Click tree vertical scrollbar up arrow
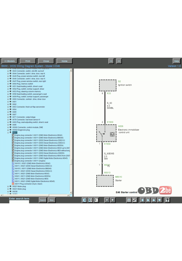Viewport: 182px width, 261px height. coord(71,70)
